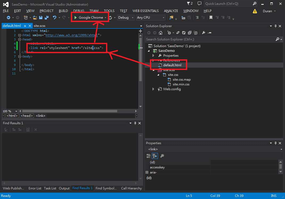Click the <html> breadcrumb button

pyautogui.click(x=12, y=116)
